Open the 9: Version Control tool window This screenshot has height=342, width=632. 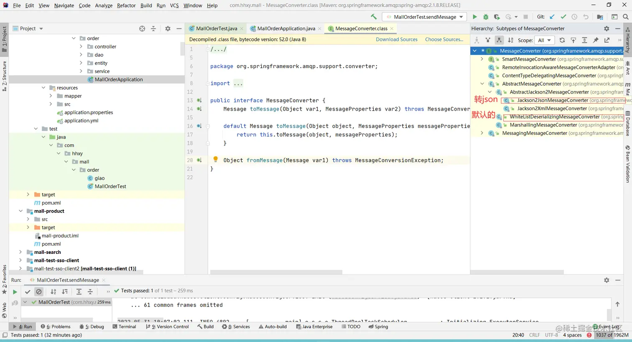pos(167,327)
